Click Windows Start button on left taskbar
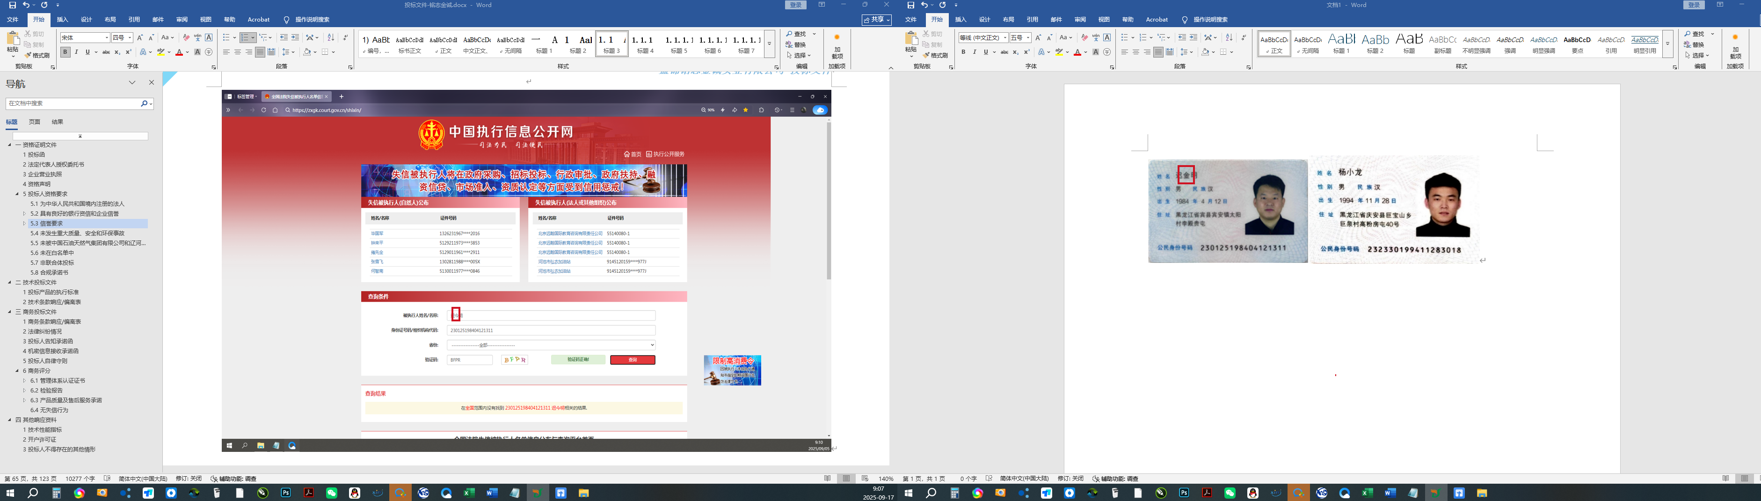This screenshot has width=1761, height=501. tap(10, 493)
